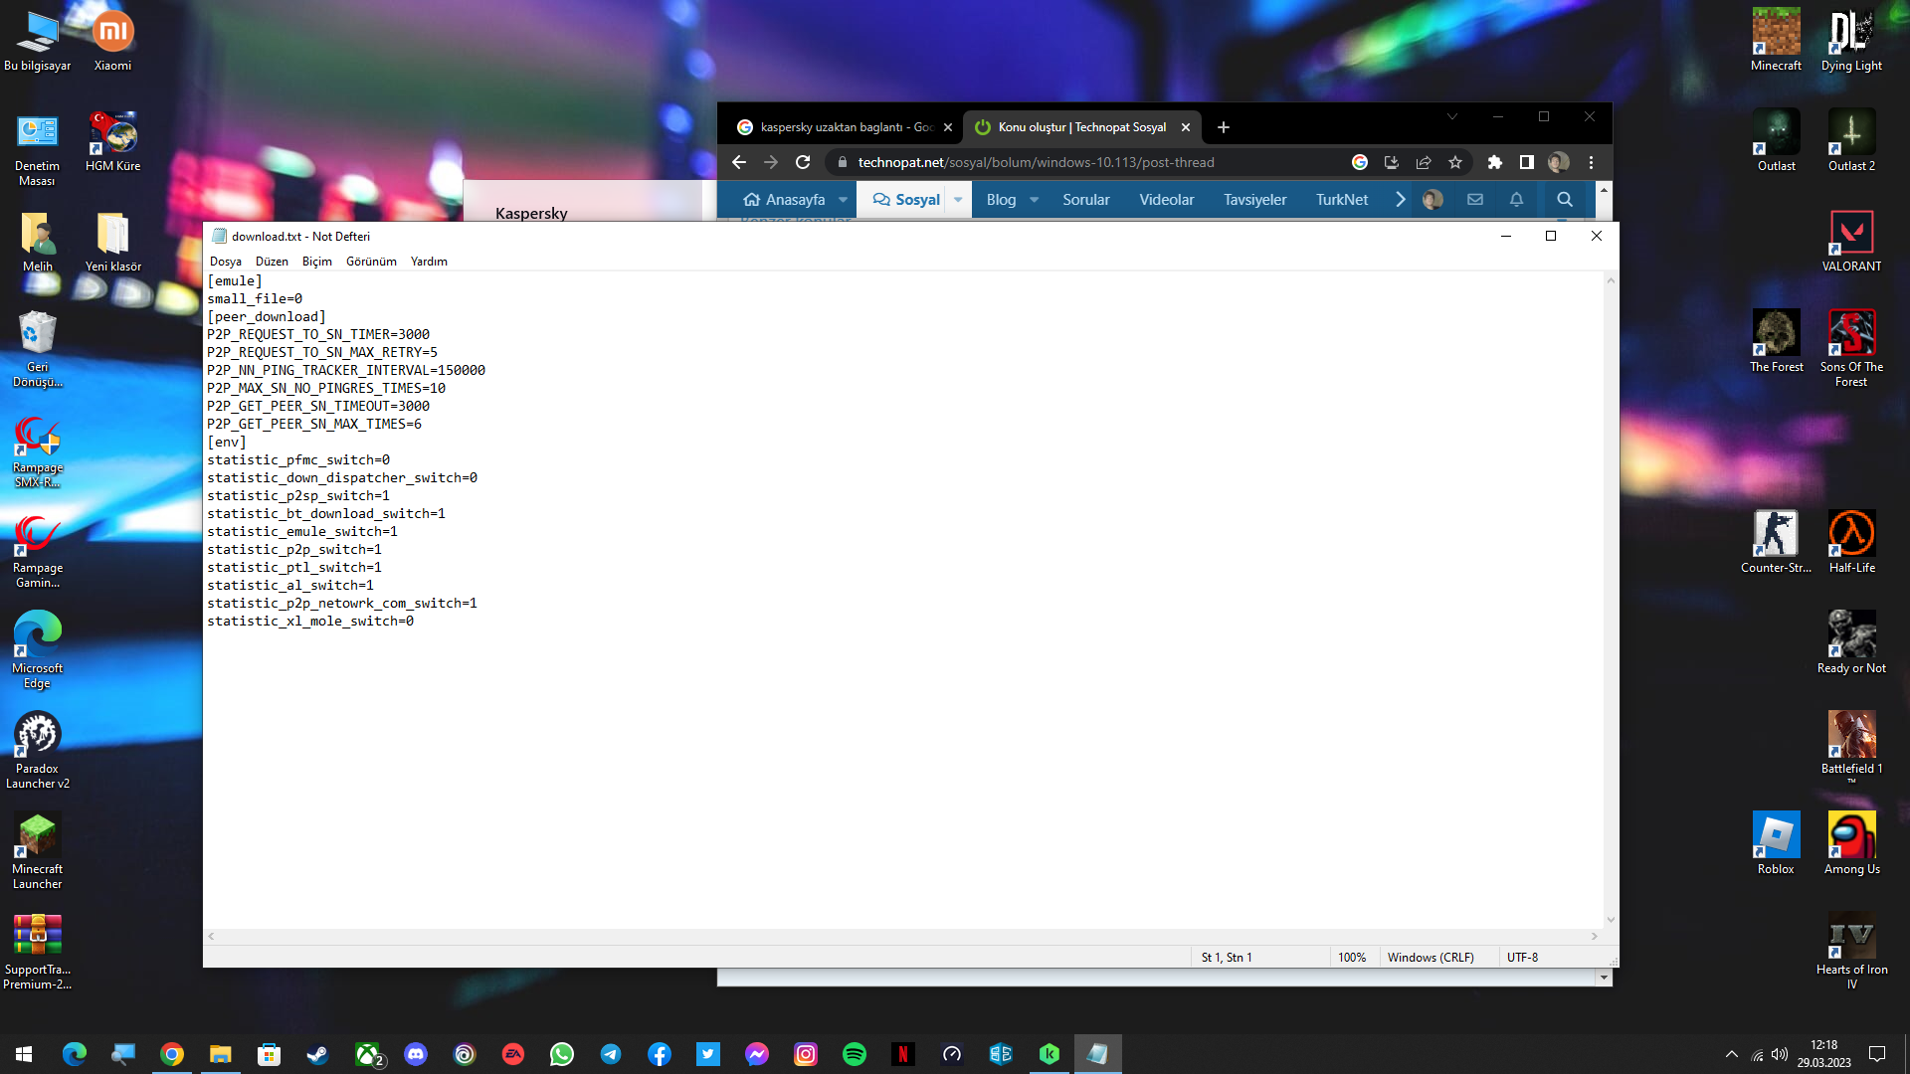
Task: Open the Dosya menu in Notepad
Action: coord(226,262)
